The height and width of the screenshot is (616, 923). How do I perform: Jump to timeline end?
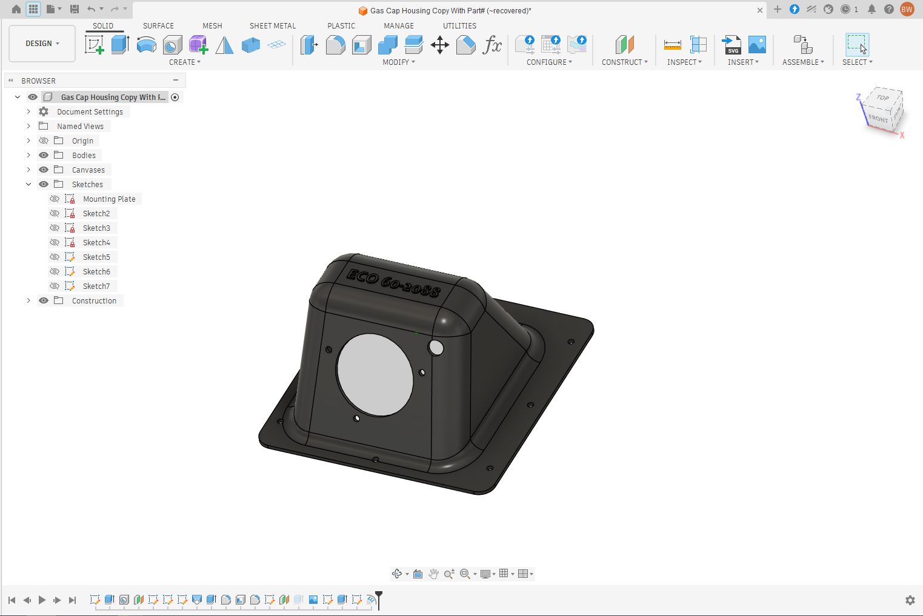tap(72, 600)
